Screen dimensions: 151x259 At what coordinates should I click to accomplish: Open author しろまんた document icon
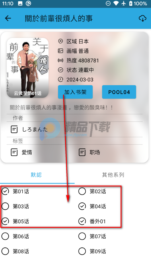[14, 129]
